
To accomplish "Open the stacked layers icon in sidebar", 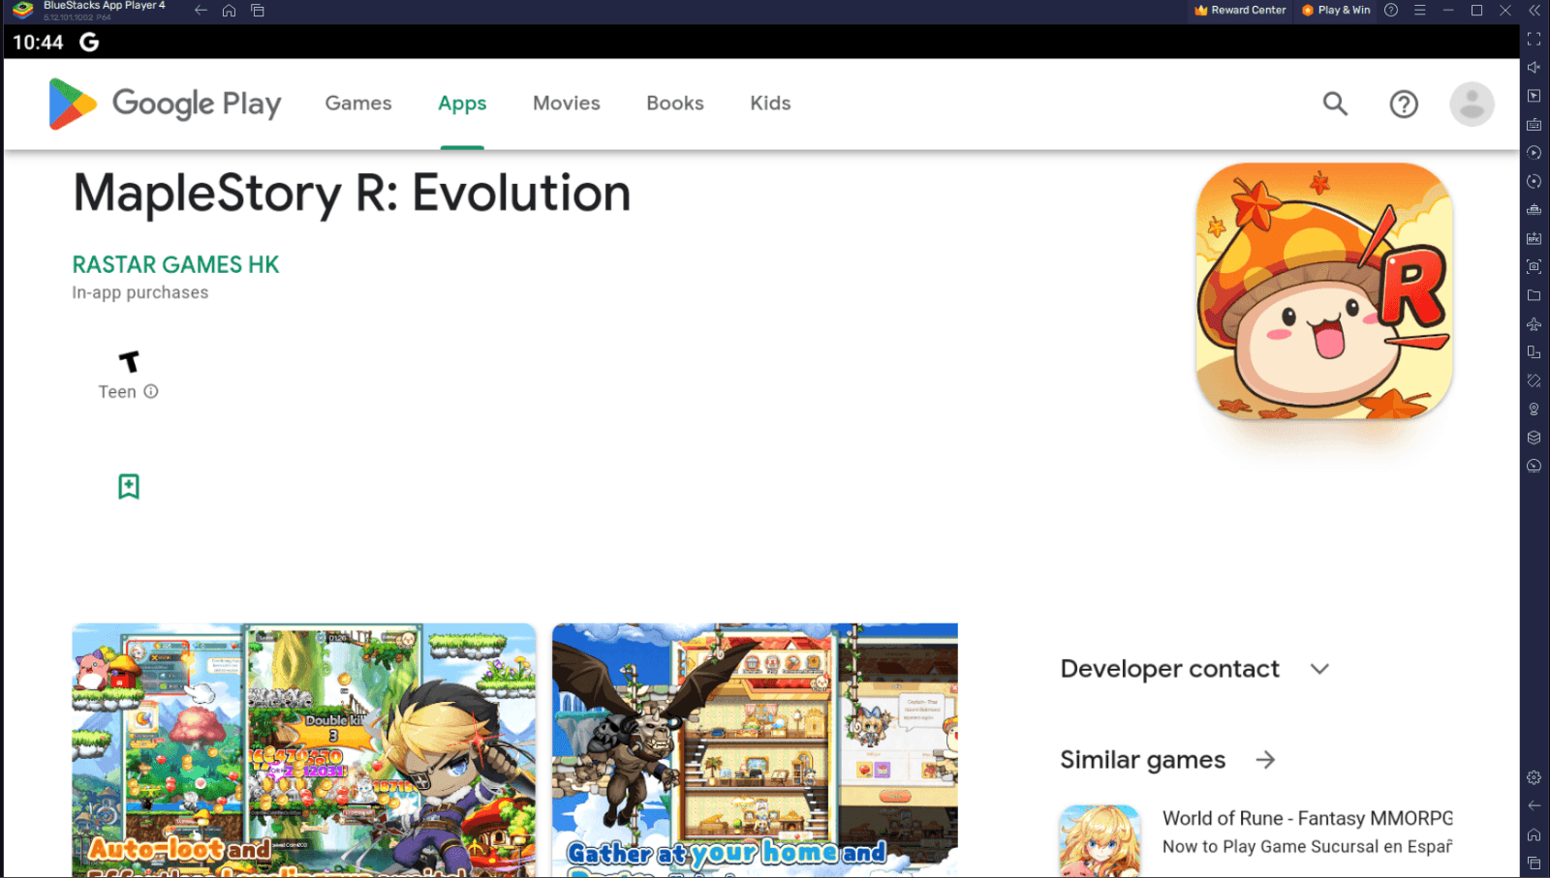I will click(x=1534, y=438).
